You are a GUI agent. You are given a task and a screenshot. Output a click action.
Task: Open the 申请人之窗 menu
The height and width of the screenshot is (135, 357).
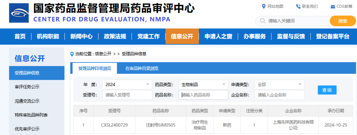(x=218, y=36)
